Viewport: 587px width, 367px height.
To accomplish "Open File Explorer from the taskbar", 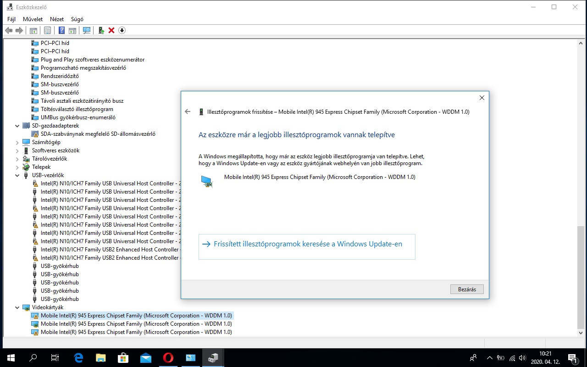I will [101, 358].
